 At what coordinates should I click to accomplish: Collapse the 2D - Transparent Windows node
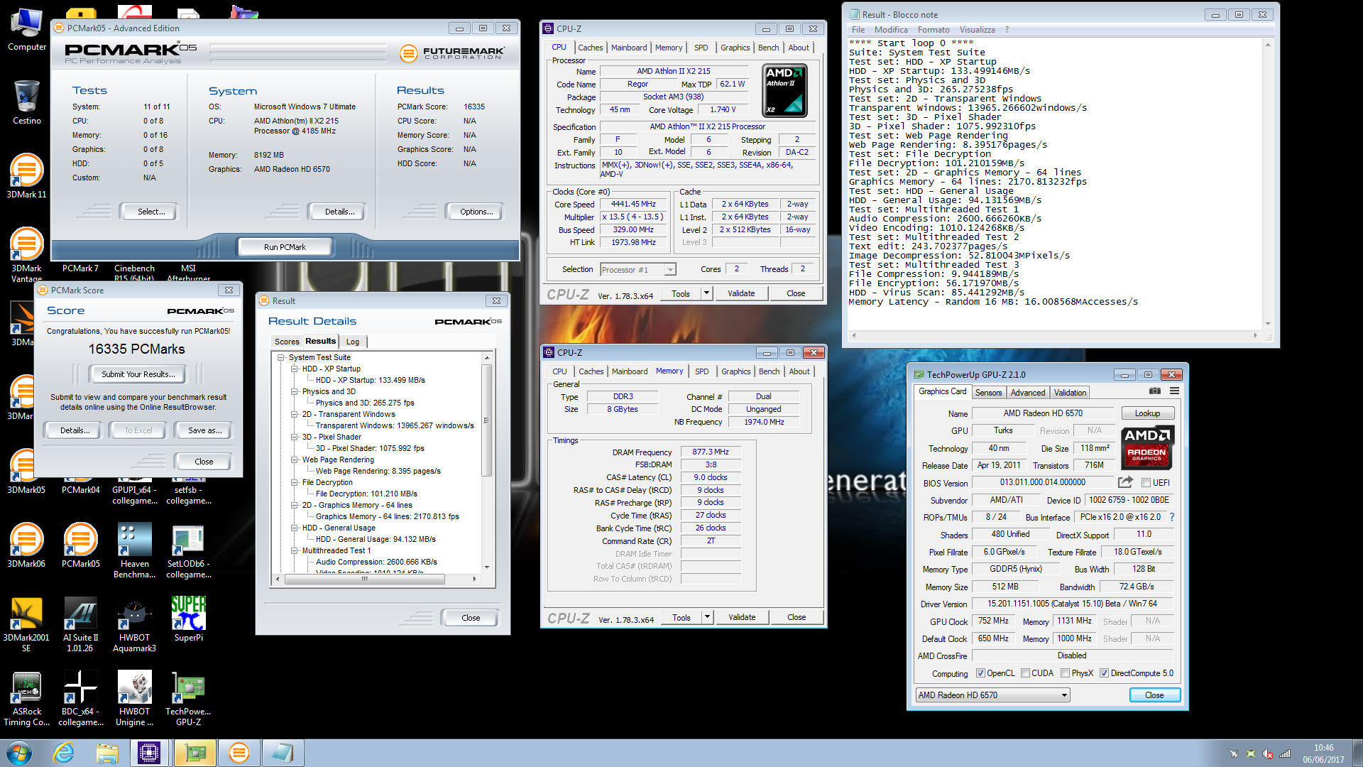(295, 415)
